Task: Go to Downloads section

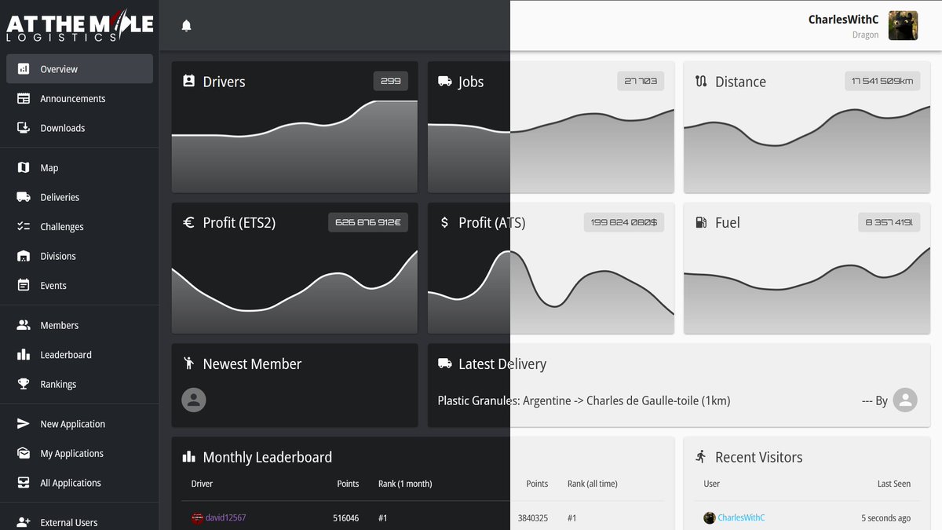Action: pos(79,128)
